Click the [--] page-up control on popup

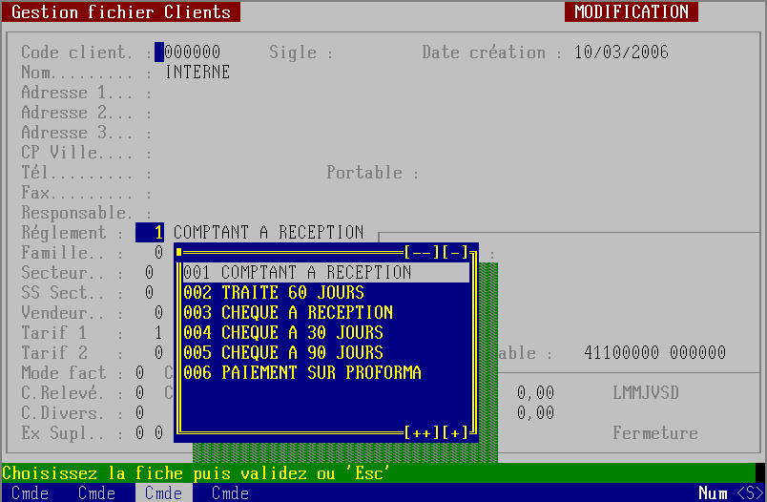422,253
